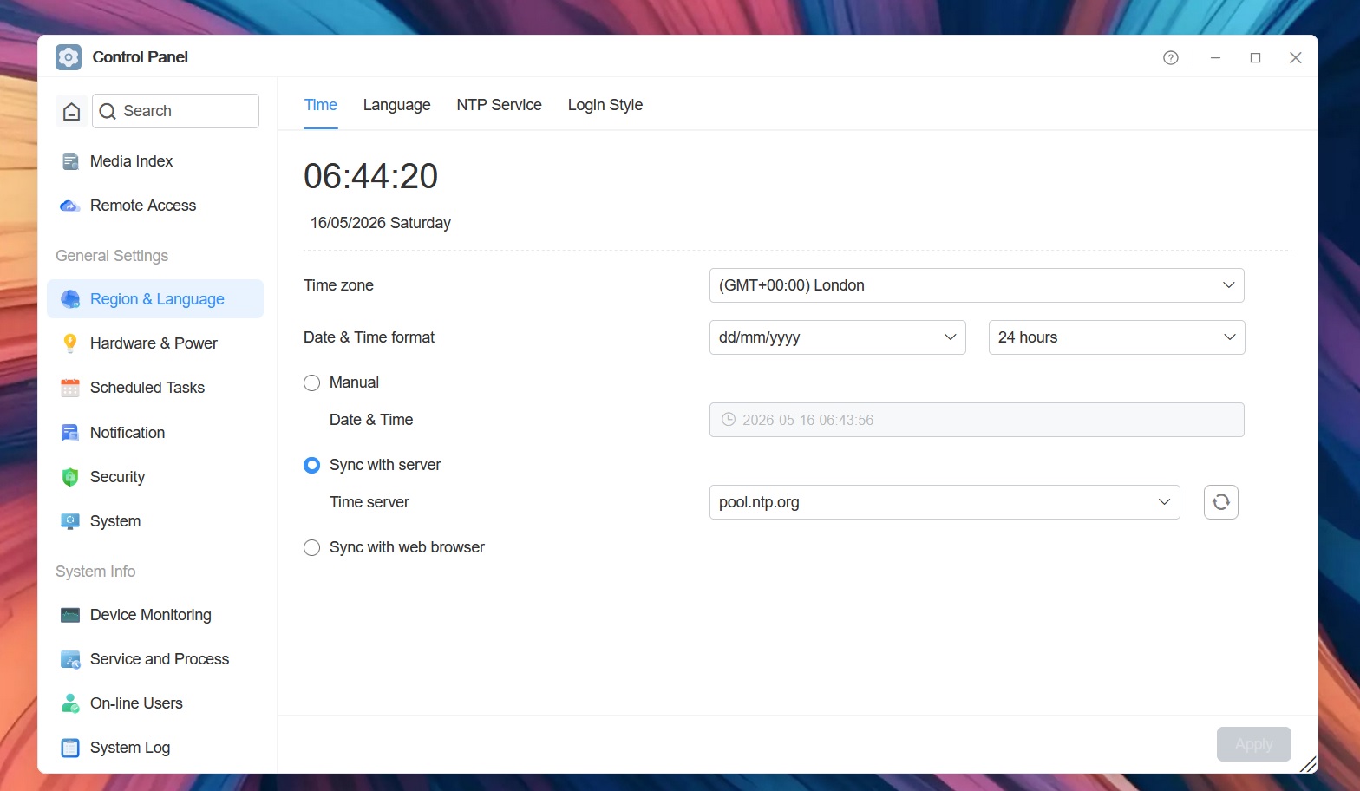Maximize the Control Panel window
Image resolution: width=1360 pixels, height=791 pixels.
pos(1255,57)
